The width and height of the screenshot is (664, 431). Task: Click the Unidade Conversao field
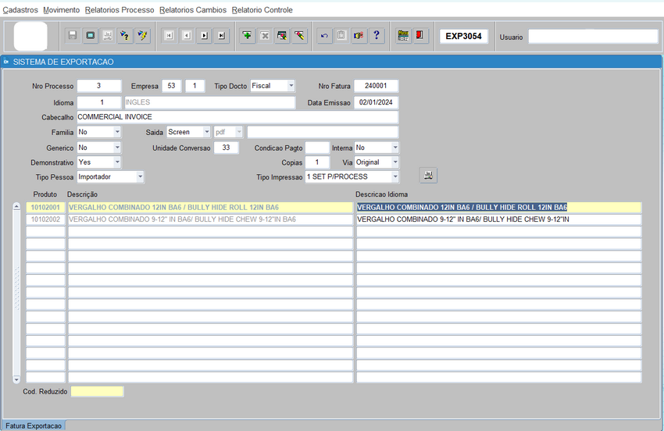pyautogui.click(x=226, y=148)
